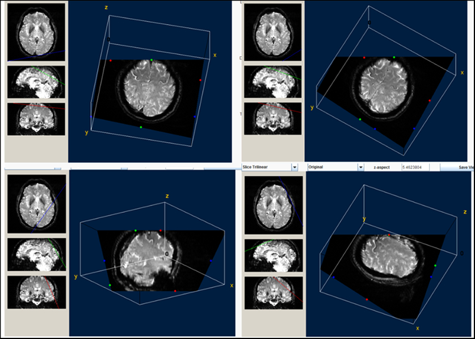Image resolution: width=475 pixels, height=339 pixels.
Task: Select the axial thumbnail in top-left panel
Action: [x=36, y=32]
